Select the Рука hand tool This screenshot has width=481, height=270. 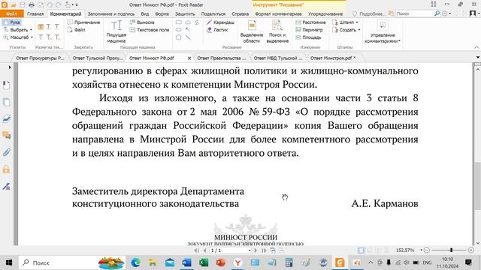pyautogui.click(x=11, y=22)
